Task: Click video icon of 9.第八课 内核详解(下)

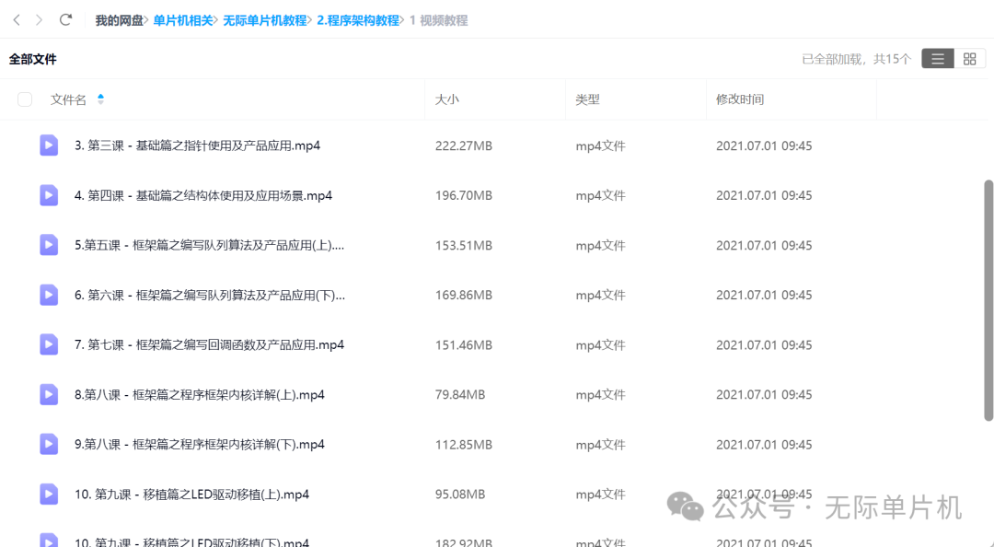Action: coord(49,444)
